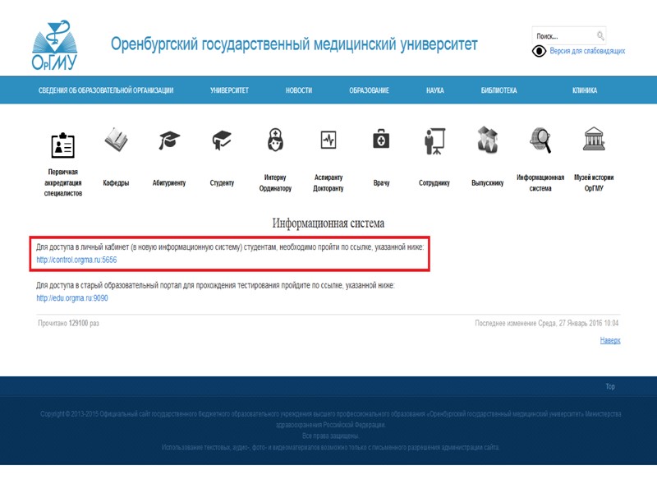Screen dimensions: 657x493
Task: Open Сведения об образовательной организации menu
Action: (106, 90)
